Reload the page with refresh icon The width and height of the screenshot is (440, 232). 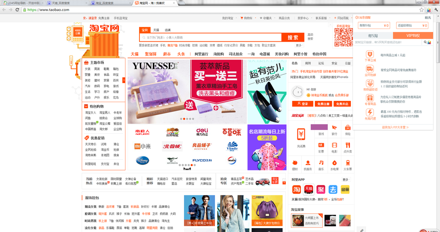17,10
